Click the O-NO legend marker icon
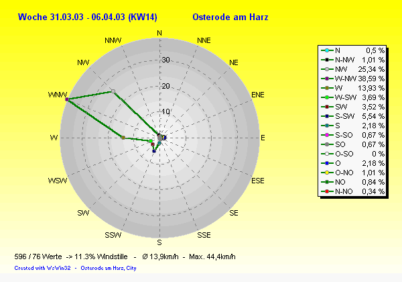 [326, 173]
